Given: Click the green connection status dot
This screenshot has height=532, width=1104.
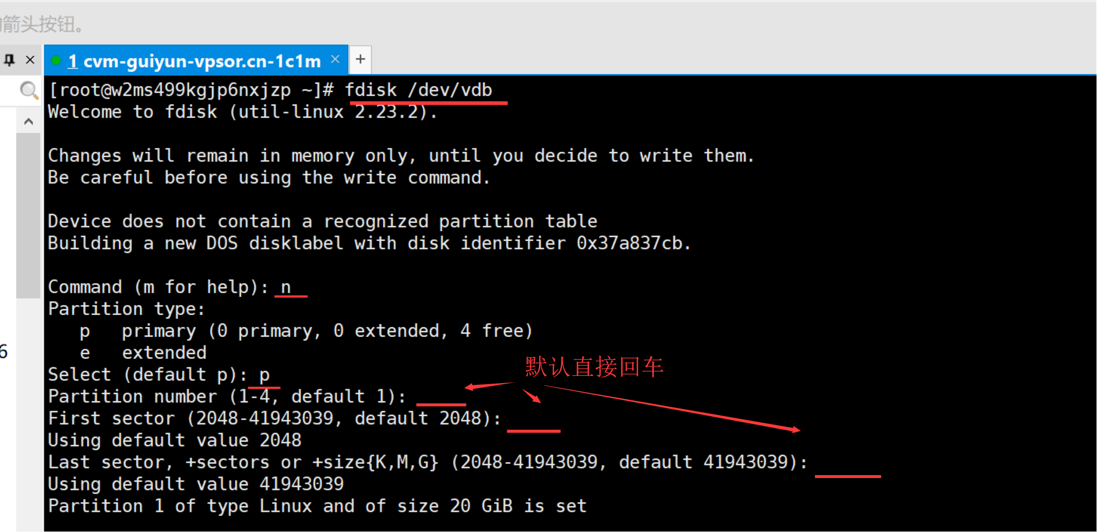Looking at the screenshot, I should coord(56,61).
